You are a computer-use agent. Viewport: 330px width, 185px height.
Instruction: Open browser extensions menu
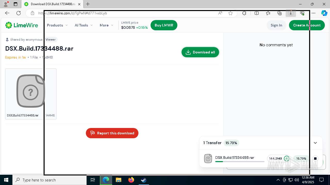(x=244, y=13)
